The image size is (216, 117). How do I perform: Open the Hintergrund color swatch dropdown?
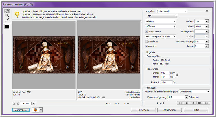coord(207,32)
